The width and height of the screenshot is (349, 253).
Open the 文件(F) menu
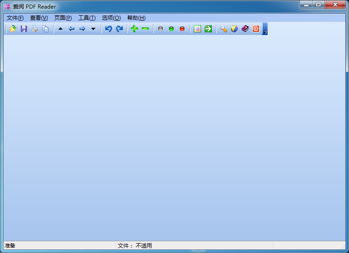[x=15, y=18]
